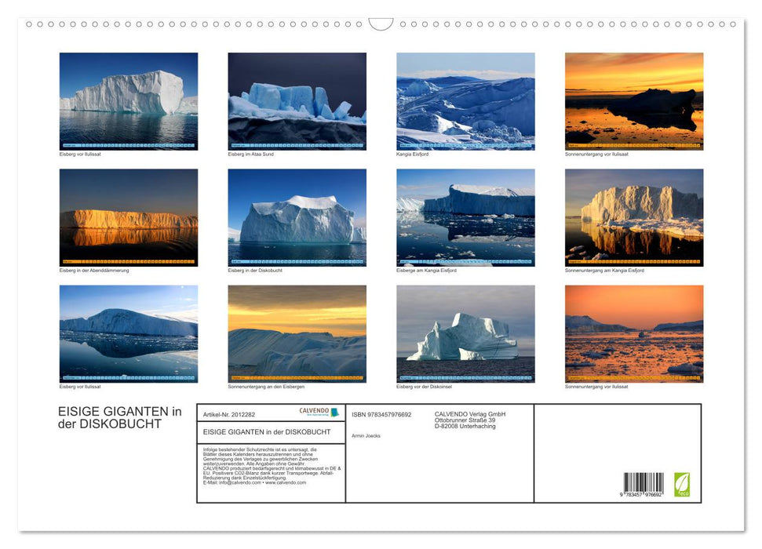Image resolution: width=762 pixels, height=549 pixels.
Task: Click the CALVENDO publisher logo
Action: pyautogui.click(x=314, y=413)
